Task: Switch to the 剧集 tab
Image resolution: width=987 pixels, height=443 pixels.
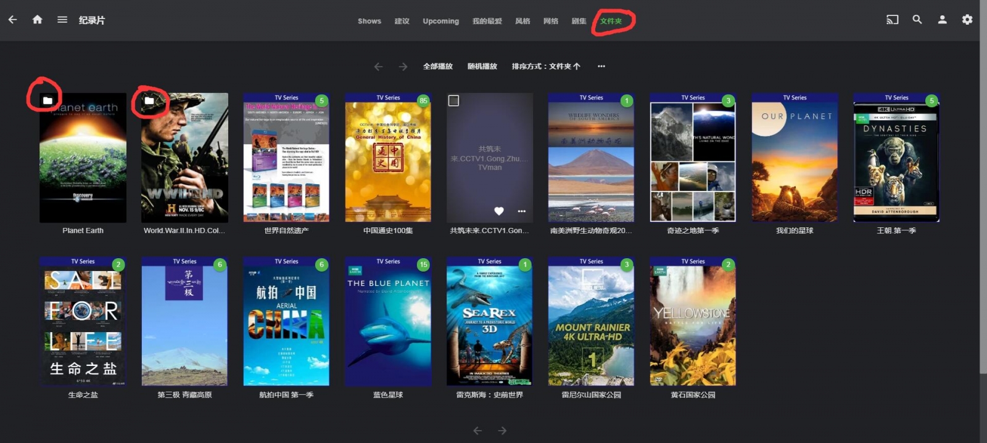Action: pos(579,21)
